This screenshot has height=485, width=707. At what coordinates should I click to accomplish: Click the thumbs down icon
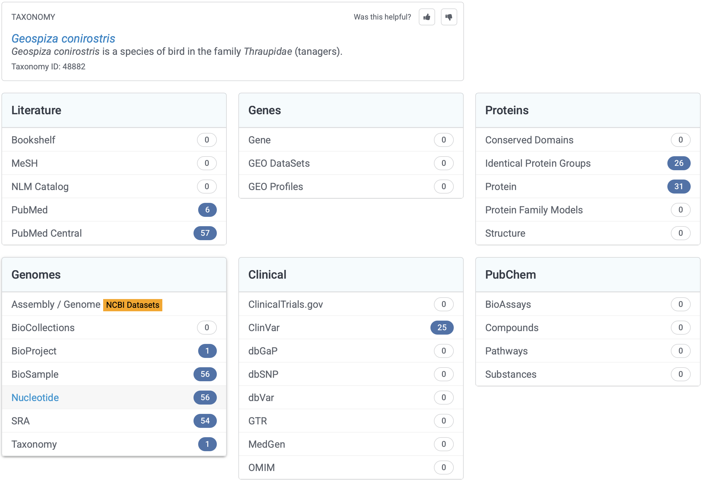tap(449, 17)
